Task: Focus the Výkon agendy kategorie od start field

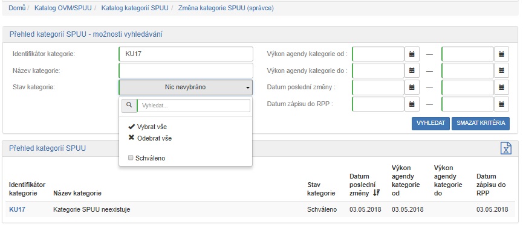Action: point(378,54)
